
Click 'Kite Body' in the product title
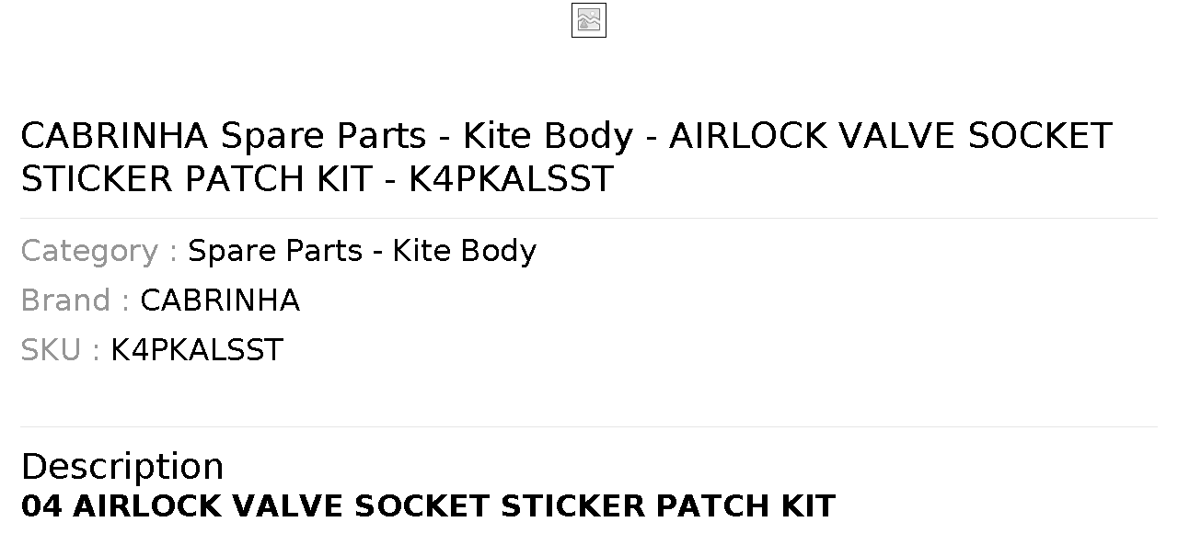pyautogui.click(x=548, y=136)
